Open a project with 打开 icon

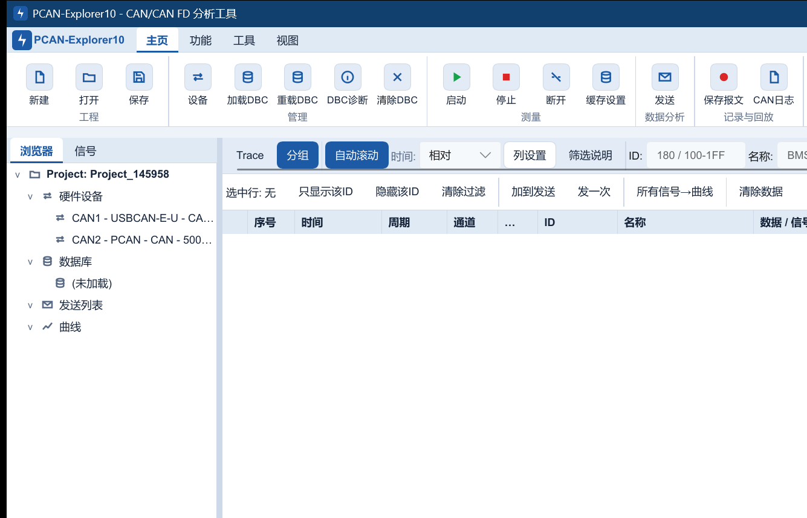[89, 77]
